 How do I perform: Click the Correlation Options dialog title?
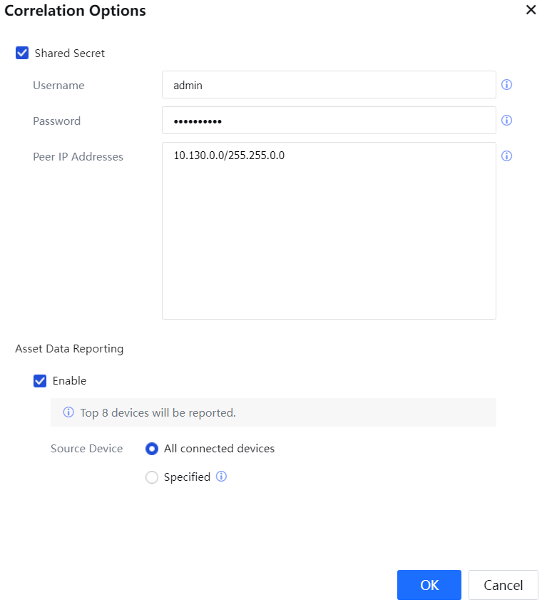[76, 11]
